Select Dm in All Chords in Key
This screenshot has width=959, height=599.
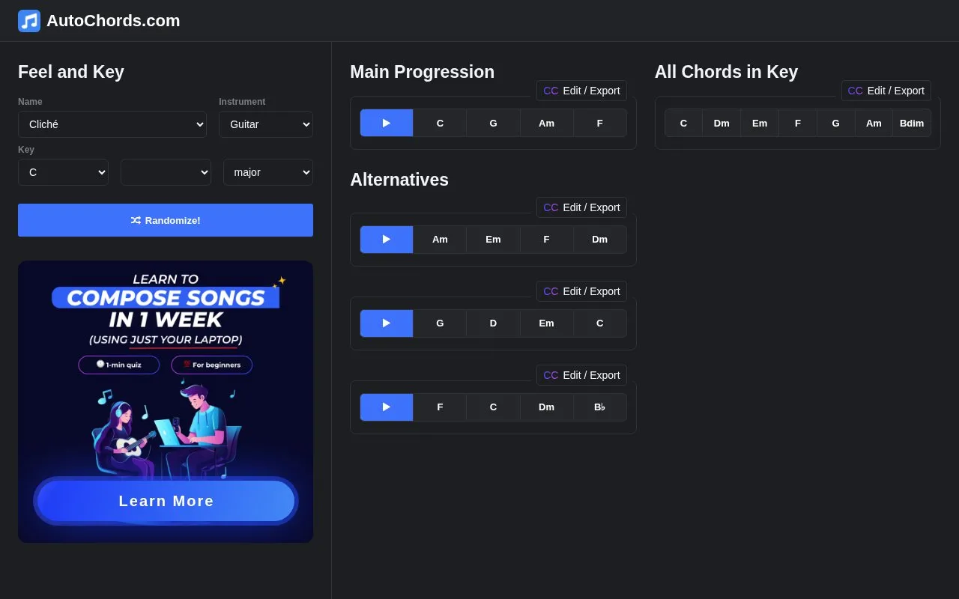pyautogui.click(x=721, y=123)
